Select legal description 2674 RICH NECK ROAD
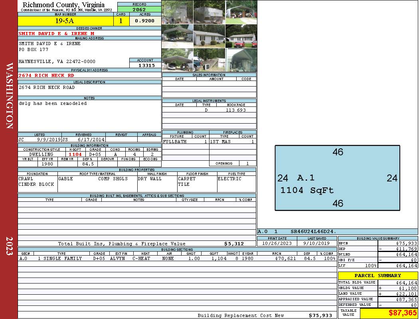The height and width of the screenshot is (319, 419). click(47, 87)
